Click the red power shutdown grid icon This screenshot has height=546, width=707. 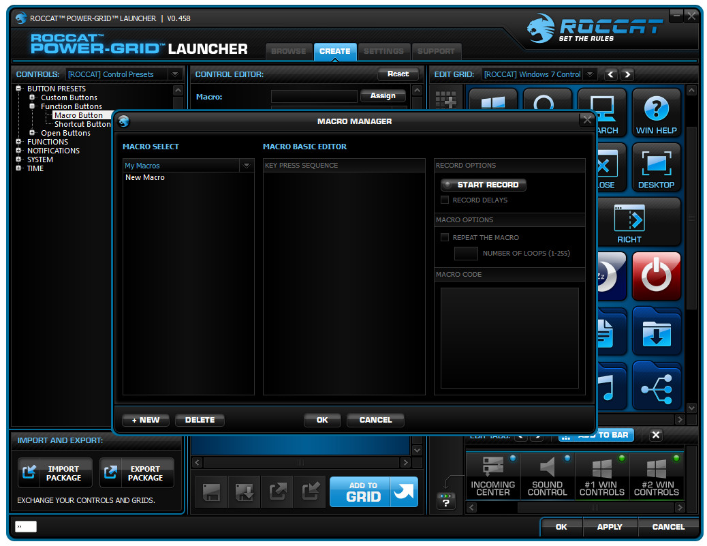coord(656,276)
